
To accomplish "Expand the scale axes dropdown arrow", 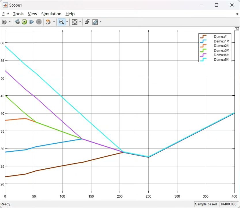I will (x=80, y=22).
